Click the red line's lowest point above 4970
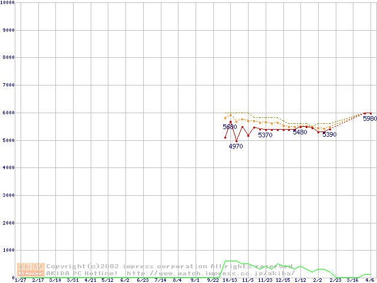Viewport: 377px width, 283px height. coord(236,140)
